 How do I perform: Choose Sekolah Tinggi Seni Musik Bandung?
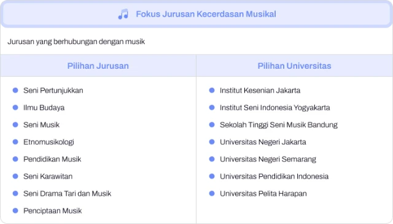279,125
